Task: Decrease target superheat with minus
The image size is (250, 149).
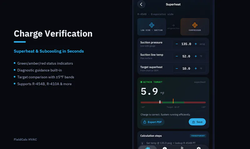Action: pyautogui.click(x=177, y=68)
